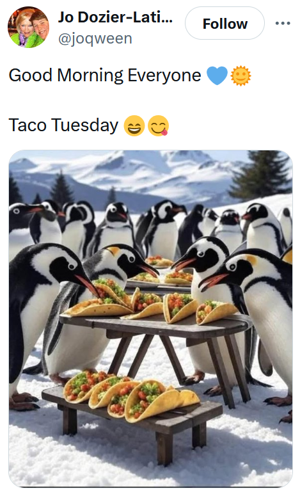Click the tacos on the lower bench
This screenshot has width=300, height=496.
click(x=131, y=396)
